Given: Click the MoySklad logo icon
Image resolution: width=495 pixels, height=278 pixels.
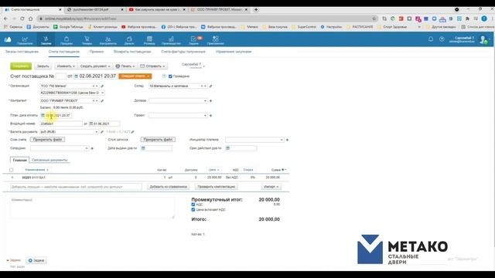Looking at the screenshot, I should click(8, 39).
